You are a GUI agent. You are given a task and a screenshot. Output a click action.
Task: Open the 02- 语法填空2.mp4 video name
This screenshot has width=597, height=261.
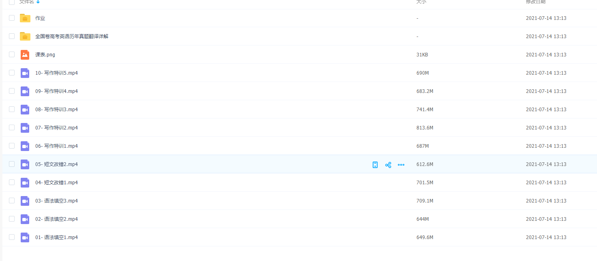click(x=56, y=219)
